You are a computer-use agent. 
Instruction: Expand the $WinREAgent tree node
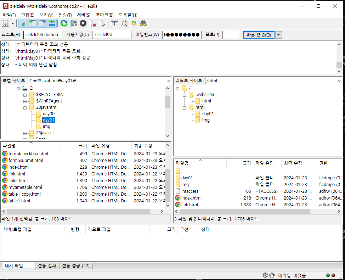25,101
